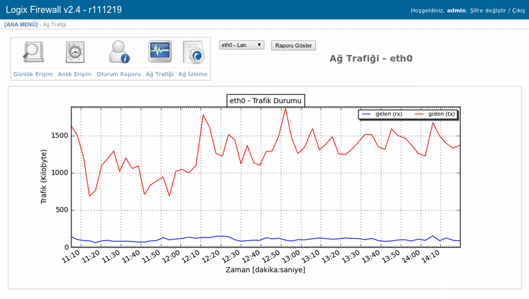529x299 pixels.
Task: Click the Ağ İzleme label link
Action: (193, 74)
